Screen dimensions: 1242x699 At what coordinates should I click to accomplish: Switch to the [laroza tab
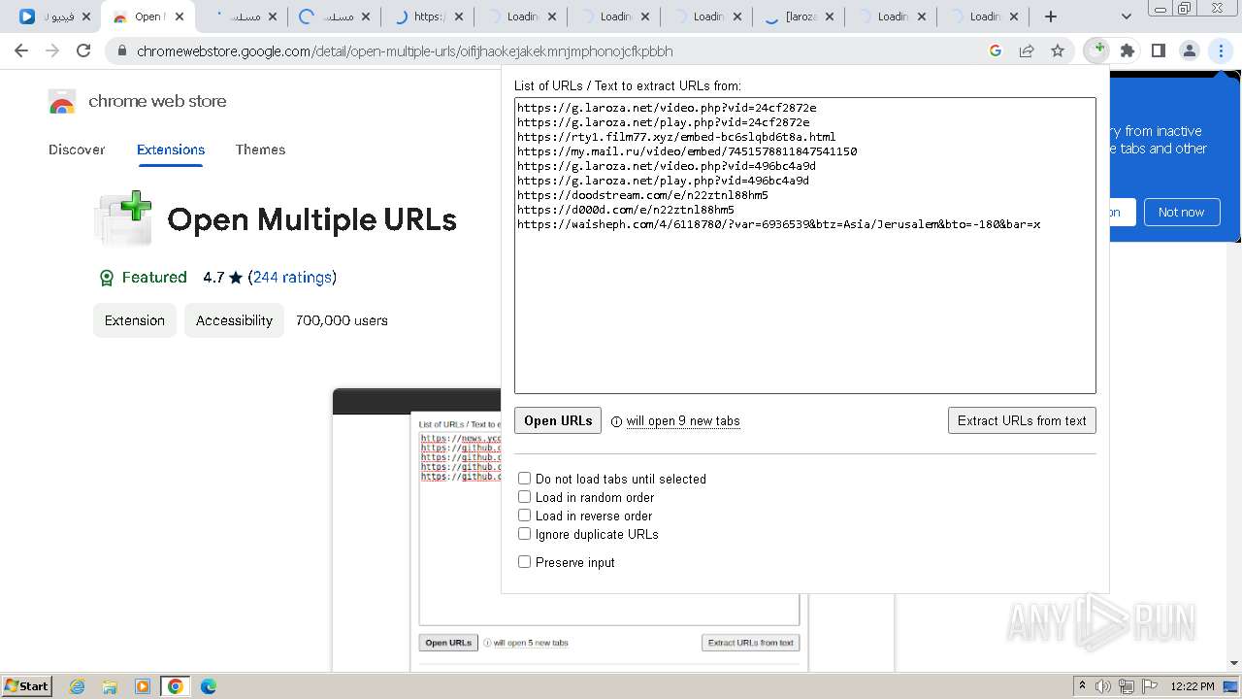click(x=798, y=17)
